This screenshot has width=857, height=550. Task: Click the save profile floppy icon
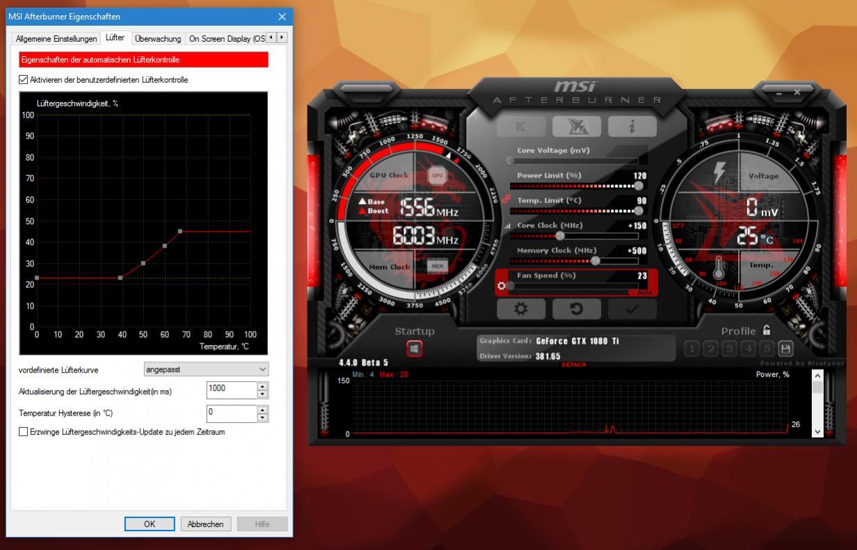point(785,349)
